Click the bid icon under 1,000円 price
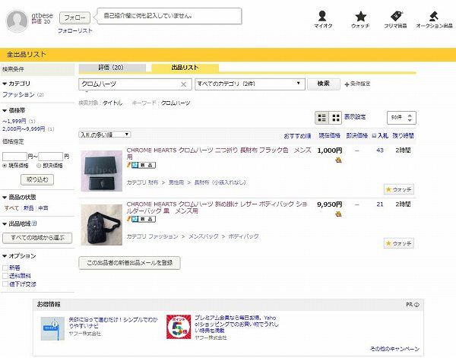 (338, 160)
